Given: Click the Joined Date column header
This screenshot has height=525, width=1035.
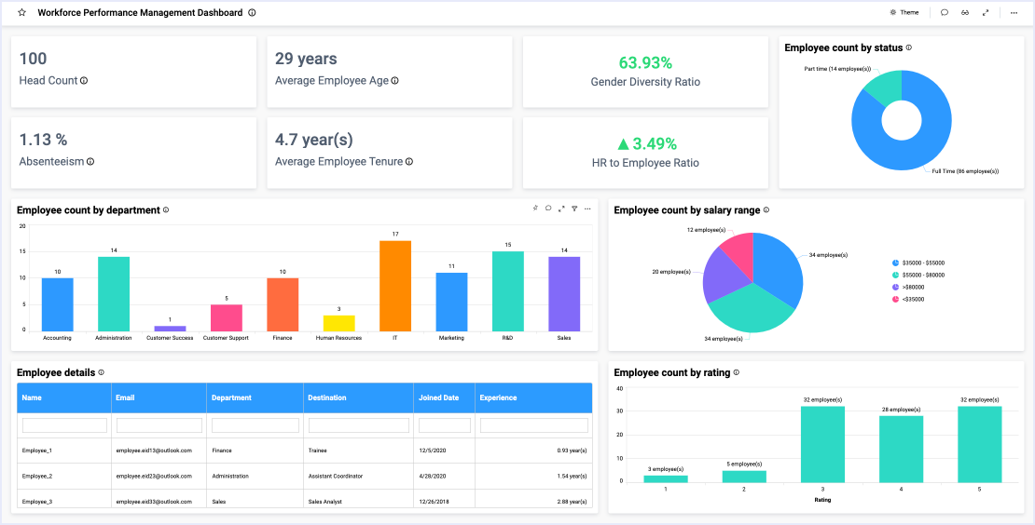Looking at the screenshot, I should (x=438, y=398).
